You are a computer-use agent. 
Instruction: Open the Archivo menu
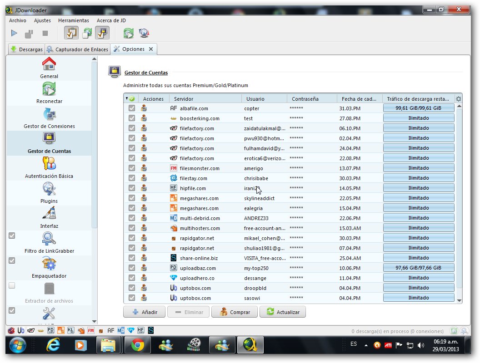[18, 20]
